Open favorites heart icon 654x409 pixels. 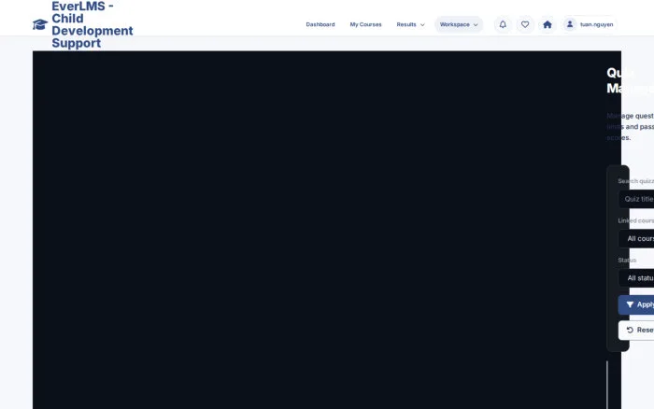coord(525,24)
